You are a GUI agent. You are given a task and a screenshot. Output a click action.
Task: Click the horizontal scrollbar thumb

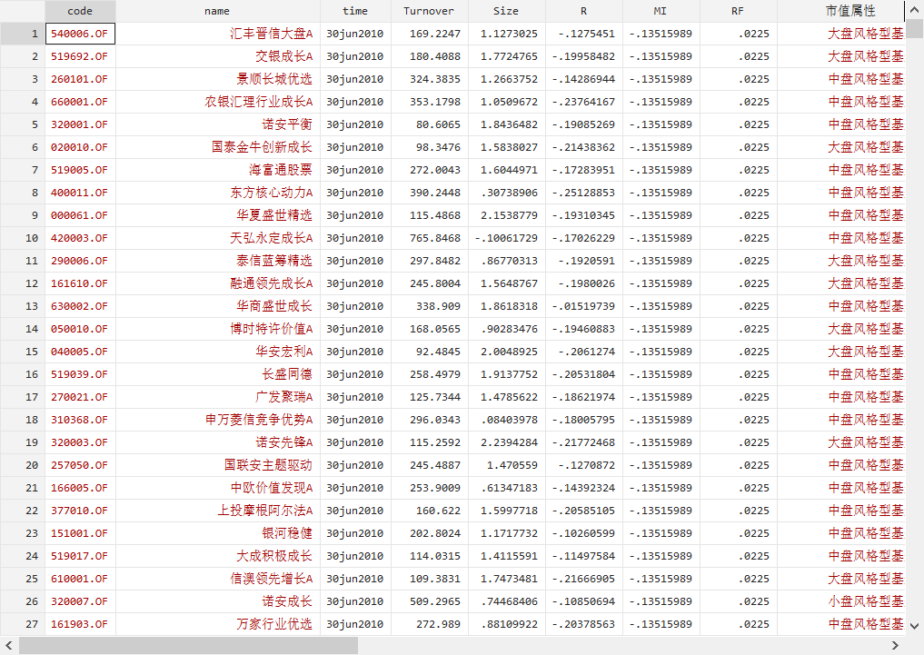tap(189, 645)
